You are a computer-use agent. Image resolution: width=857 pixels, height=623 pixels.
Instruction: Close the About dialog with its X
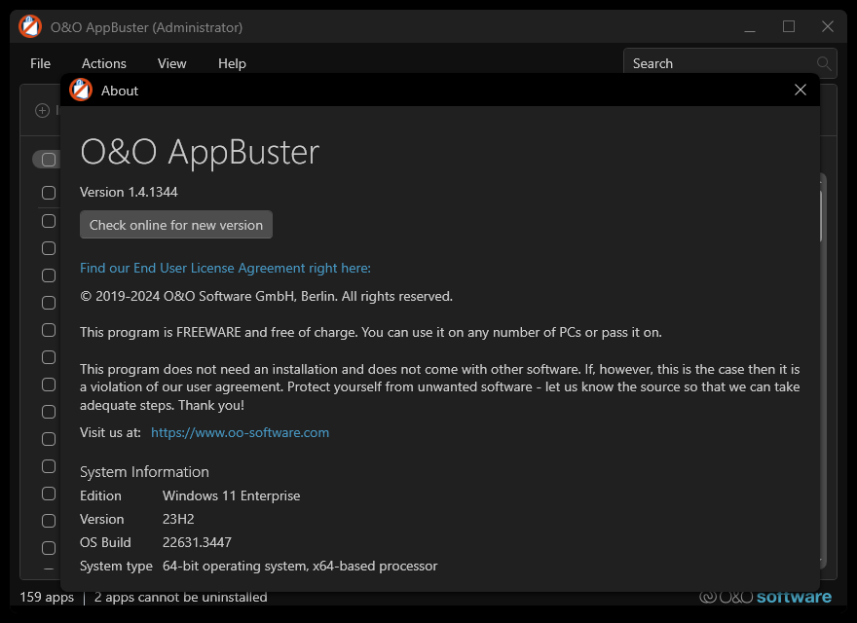(801, 91)
